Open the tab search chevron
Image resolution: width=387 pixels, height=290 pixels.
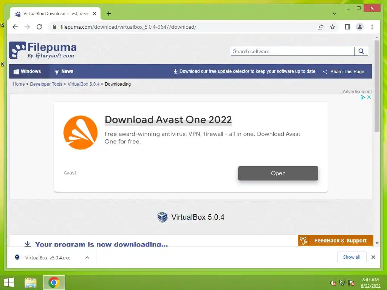[334, 14]
